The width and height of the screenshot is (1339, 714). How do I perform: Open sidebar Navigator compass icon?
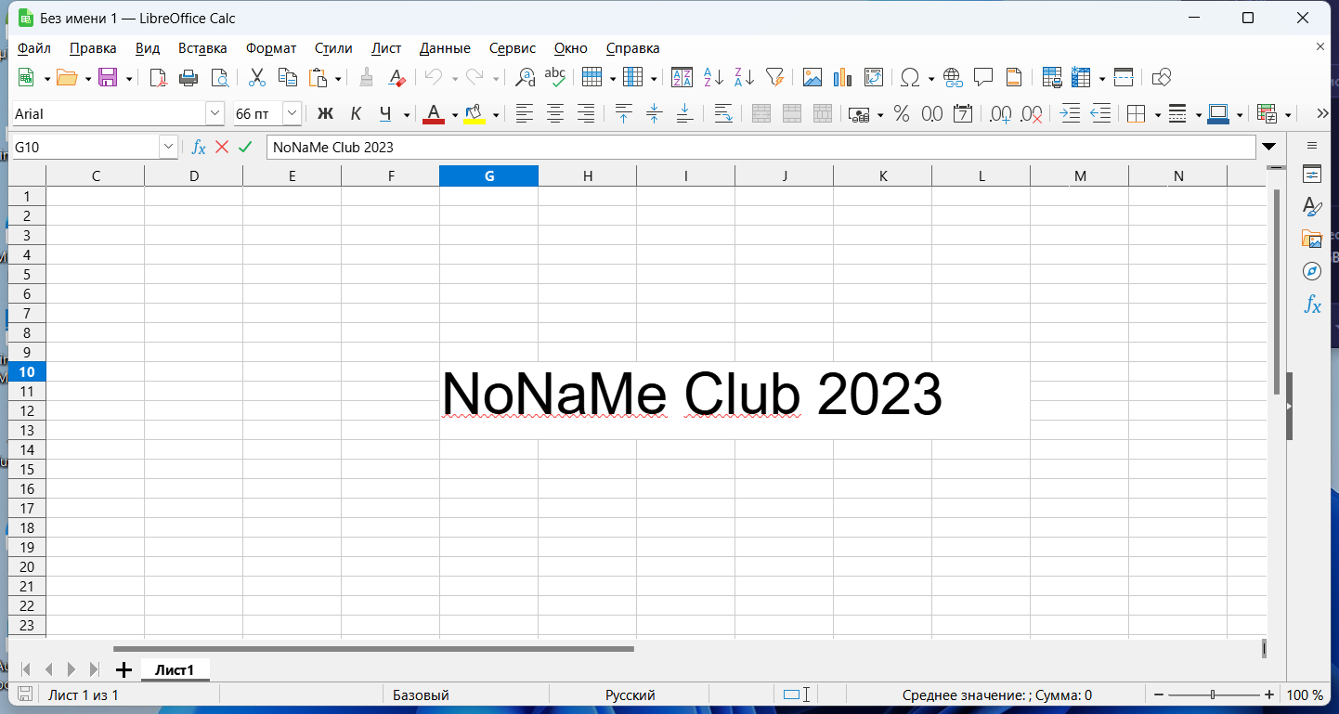(1312, 271)
